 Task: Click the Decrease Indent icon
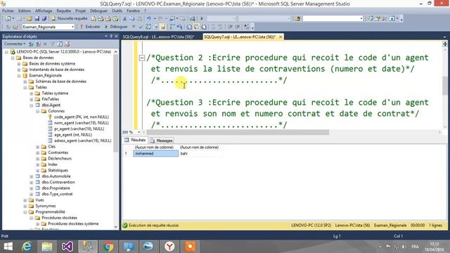(231, 27)
